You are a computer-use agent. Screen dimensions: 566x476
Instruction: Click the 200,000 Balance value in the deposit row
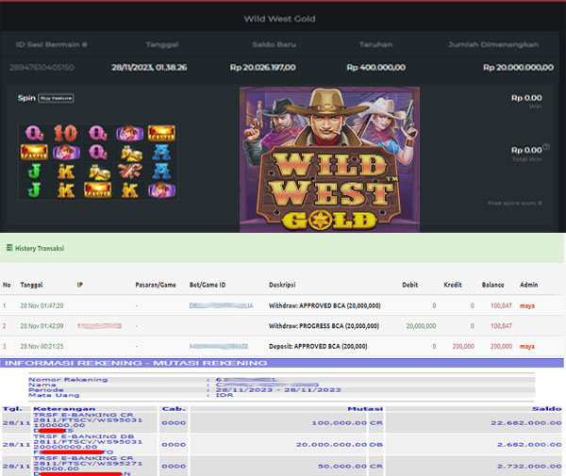pos(501,346)
